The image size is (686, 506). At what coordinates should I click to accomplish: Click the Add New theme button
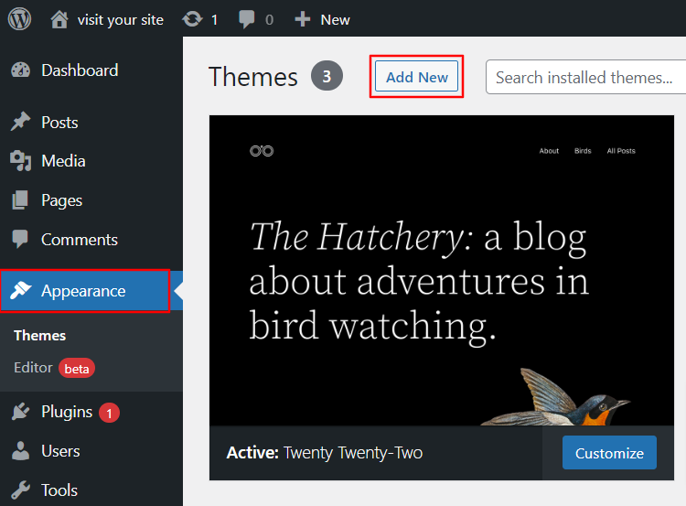click(x=417, y=78)
